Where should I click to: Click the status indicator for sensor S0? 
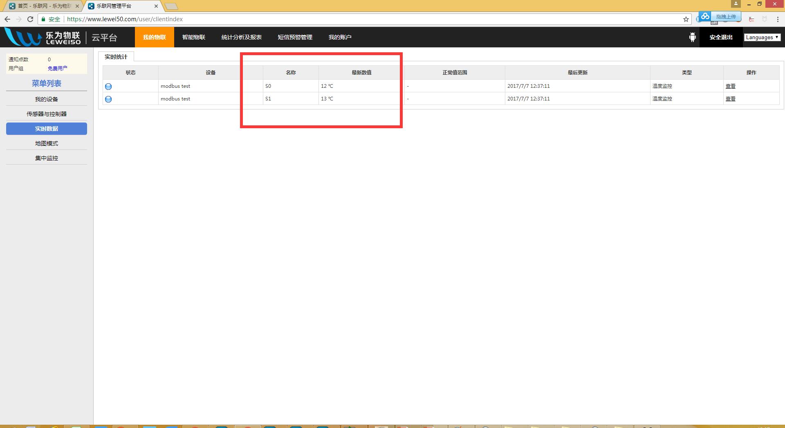[x=108, y=86]
